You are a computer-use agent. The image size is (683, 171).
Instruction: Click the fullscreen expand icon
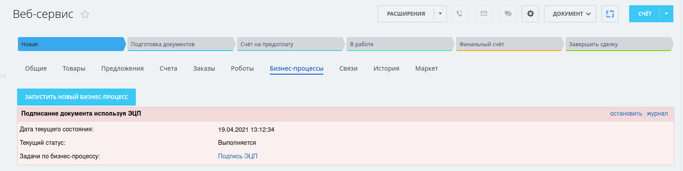(610, 14)
